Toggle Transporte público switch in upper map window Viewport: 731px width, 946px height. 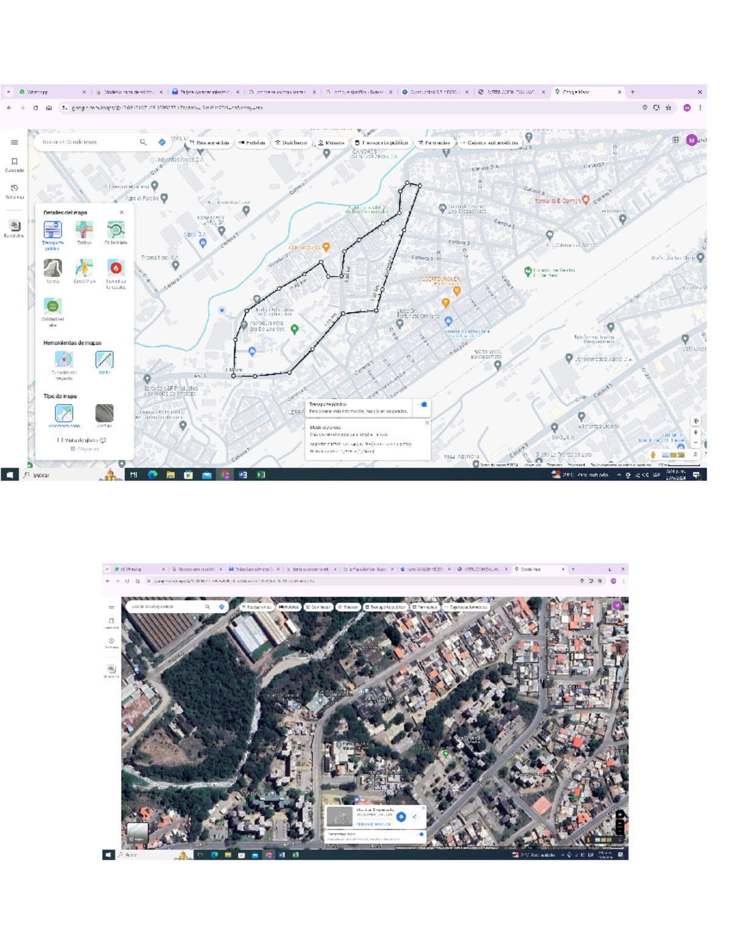coord(422,404)
